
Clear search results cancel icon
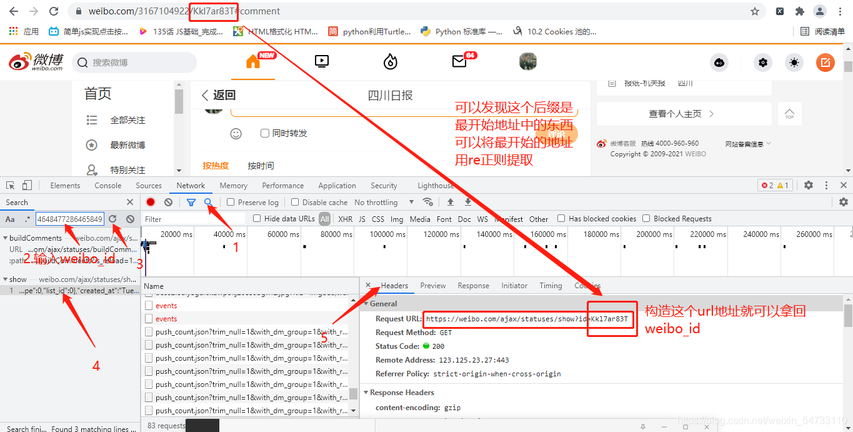(130, 219)
